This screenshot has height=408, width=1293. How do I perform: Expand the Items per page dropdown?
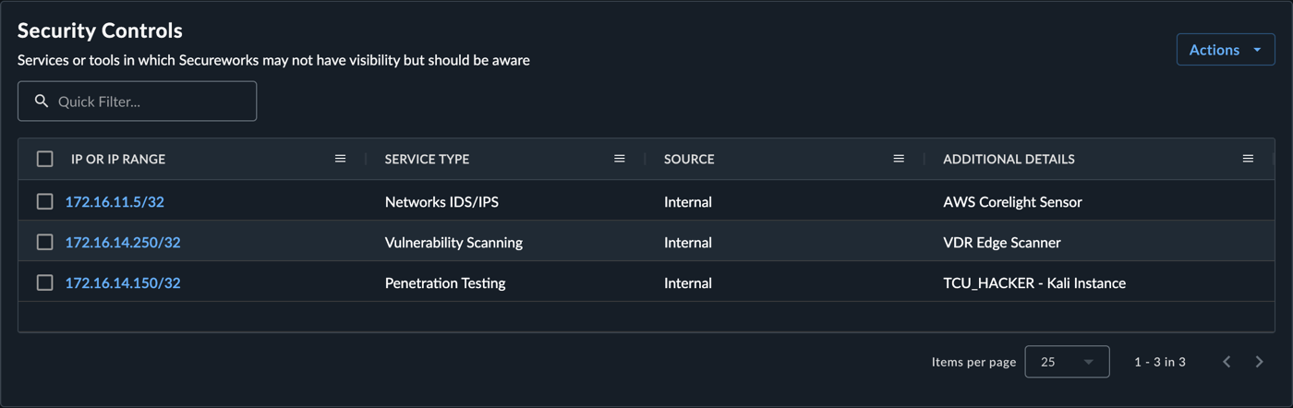(x=1067, y=362)
